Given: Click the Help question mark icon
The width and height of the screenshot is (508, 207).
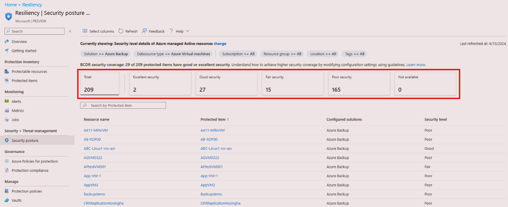Looking at the screenshot, I should (x=171, y=31).
